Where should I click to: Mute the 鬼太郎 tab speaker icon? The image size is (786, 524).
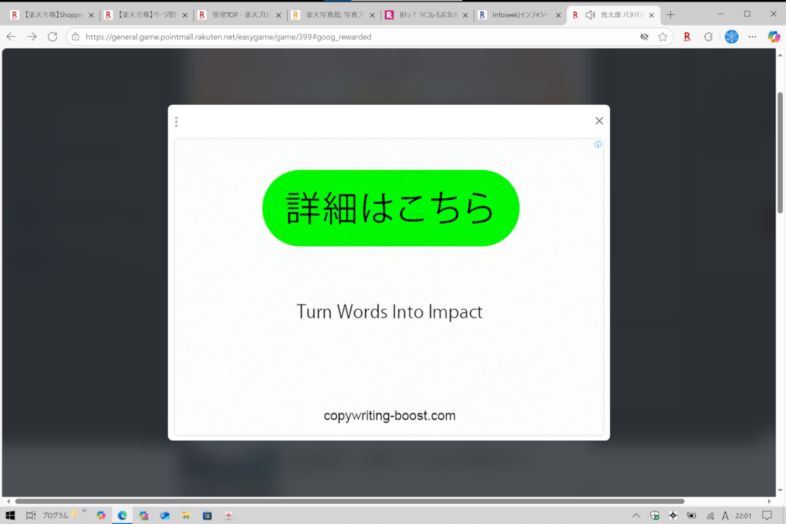[x=590, y=15]
